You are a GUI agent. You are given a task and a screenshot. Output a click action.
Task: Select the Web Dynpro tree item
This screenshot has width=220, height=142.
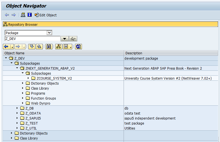(41, 103)
